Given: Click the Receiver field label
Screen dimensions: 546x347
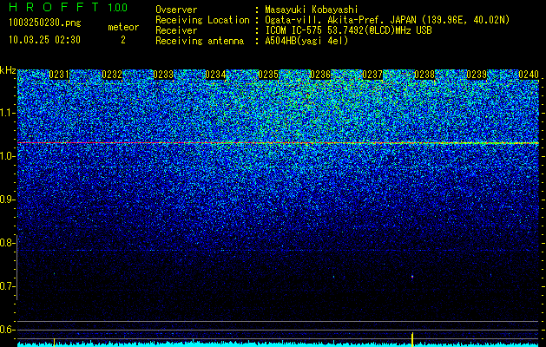Looking at the screenshot, I should 176,30.
